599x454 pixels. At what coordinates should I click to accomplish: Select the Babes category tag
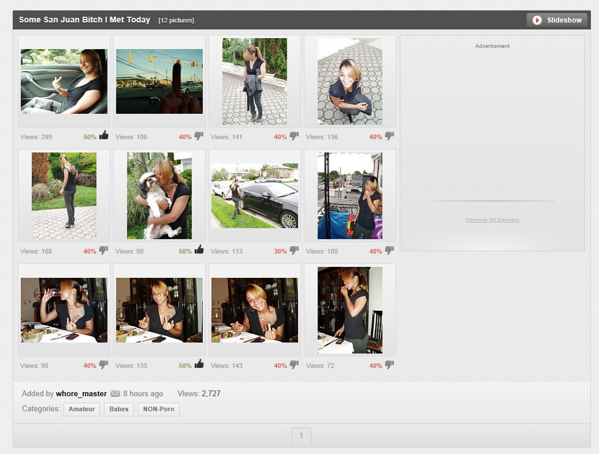pos(119,410)
